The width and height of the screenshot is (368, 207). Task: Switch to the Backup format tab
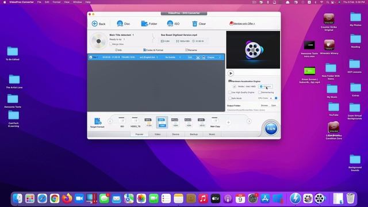click(194, 134)
